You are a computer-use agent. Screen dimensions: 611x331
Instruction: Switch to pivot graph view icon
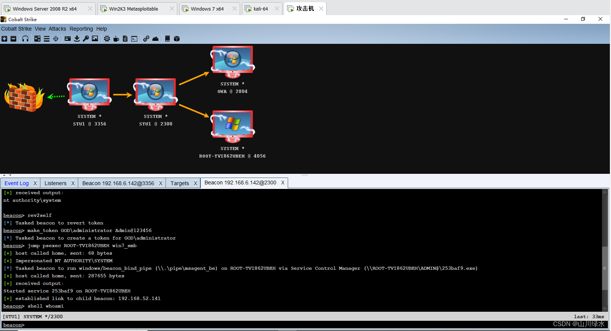point(37,39)
